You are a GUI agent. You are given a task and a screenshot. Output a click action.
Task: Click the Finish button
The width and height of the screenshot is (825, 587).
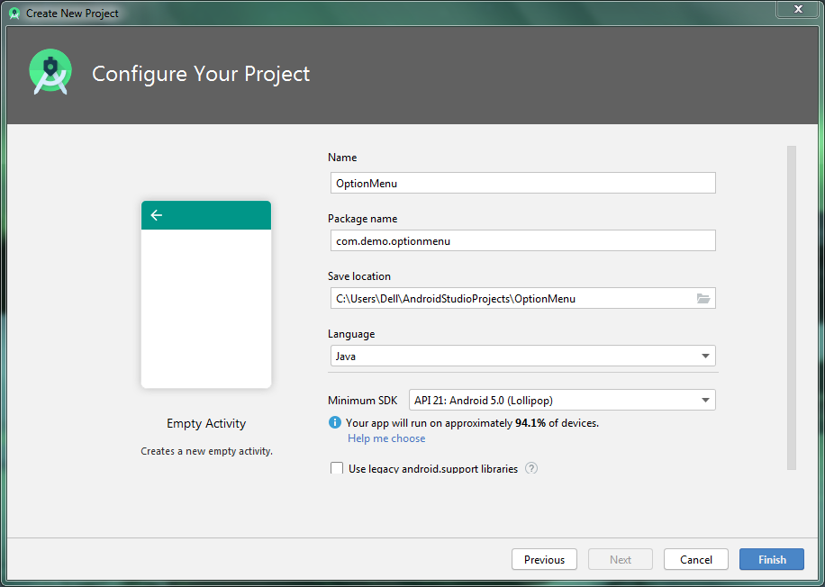(771, 559)
